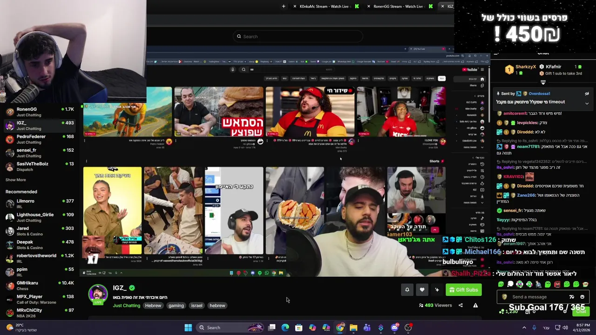Open OBS Studio from taskbar

pyautogui.click(x=408, y=328)
